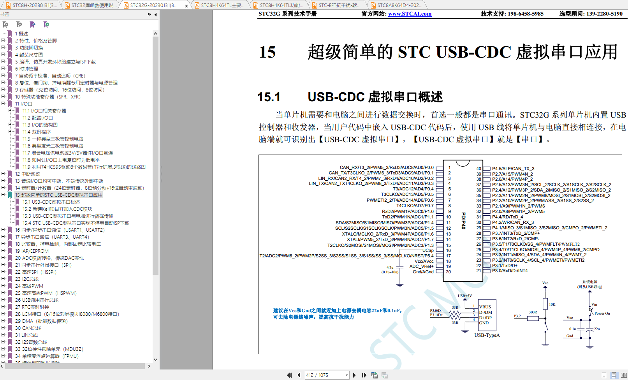628x380 pixels.
Task: Click the bookmark icon beside 11.2 配置I/O口
Action: point(17,118)
